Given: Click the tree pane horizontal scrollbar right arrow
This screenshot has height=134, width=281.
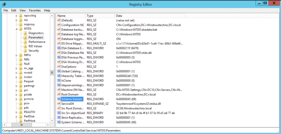Looking at the screenshot, I should point(48,125).
